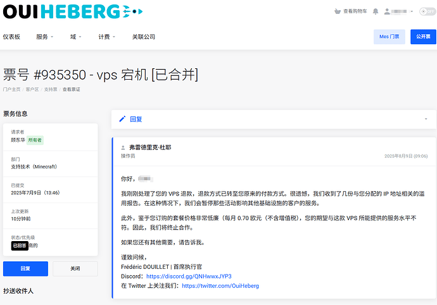Click the name 弗雷德里克·杜耶
This screenshot has height=305, width=437.
point(150,147)
